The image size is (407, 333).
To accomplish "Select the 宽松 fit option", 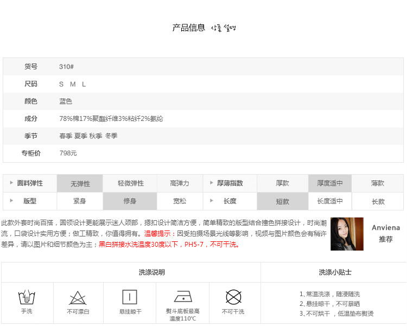I will point(180,201).
